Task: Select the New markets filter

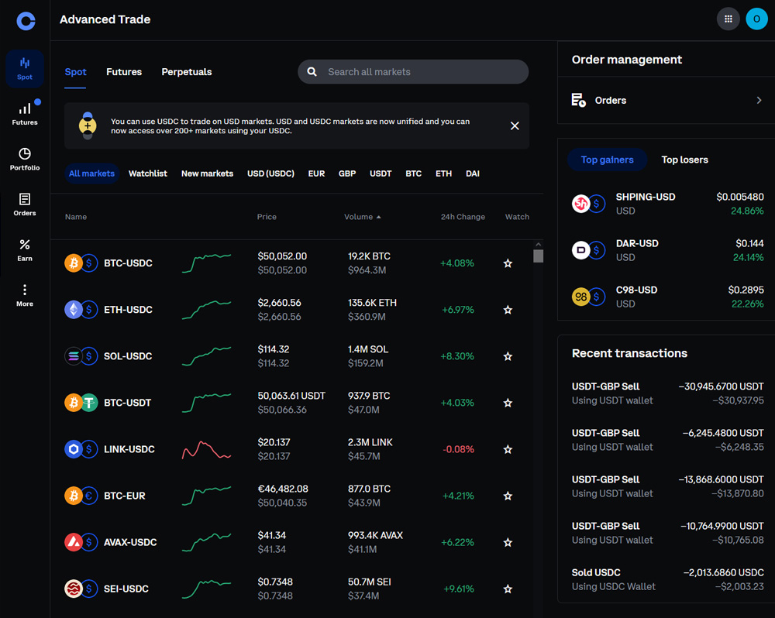Action: click(x=207, y=173)
